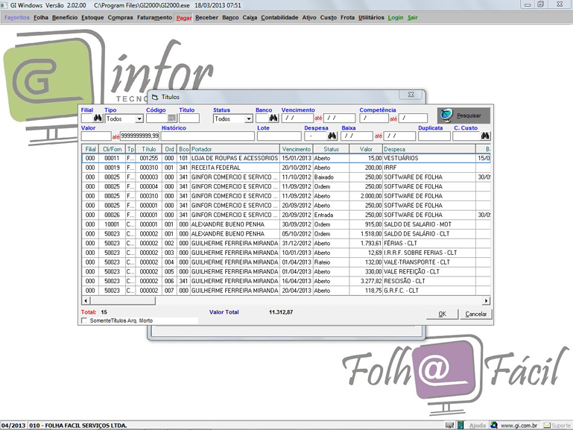Click the 1.793,61 value cell
Image resolution: width=573 pixels, height=430 pixels.
point(366,243)
